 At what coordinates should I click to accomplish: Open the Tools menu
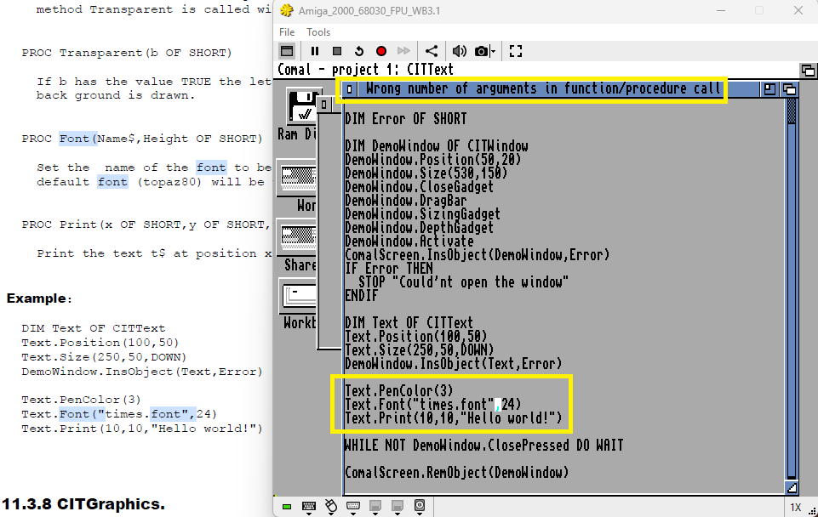pyautogui.click(x=318, y=32)
